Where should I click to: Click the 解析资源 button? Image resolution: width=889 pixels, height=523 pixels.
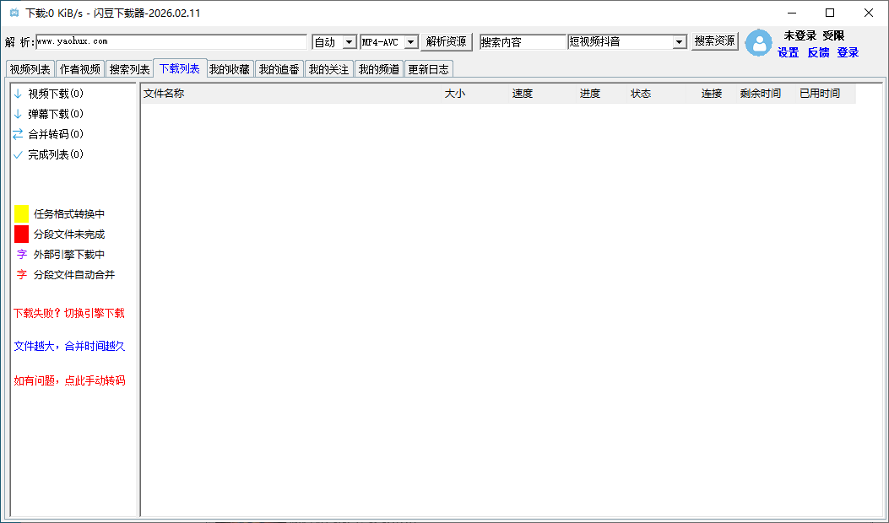coord(446,41)
